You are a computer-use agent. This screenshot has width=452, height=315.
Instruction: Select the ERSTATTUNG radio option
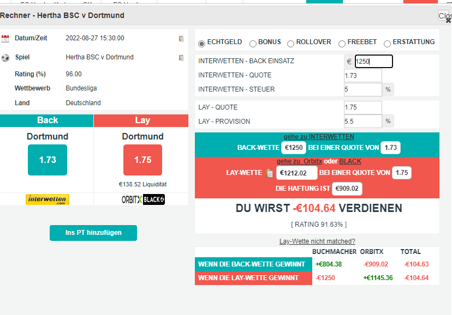[388, 43]
